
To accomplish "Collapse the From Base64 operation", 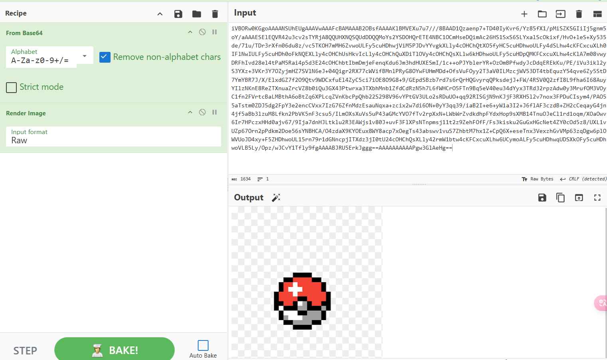I will click(x=190, y=32).
